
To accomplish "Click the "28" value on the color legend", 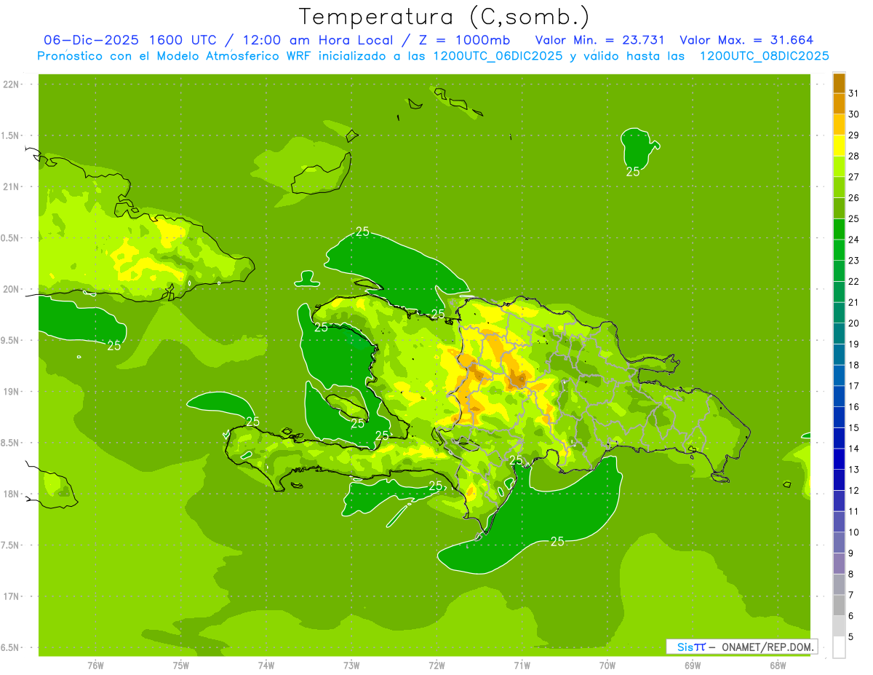I will (x=853, y=156).
